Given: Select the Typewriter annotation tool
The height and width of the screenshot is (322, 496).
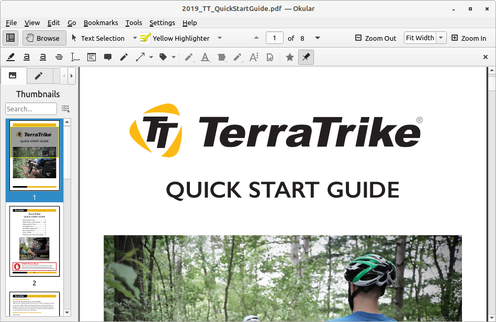Looking at the screenshot, I should click(75, 57).
